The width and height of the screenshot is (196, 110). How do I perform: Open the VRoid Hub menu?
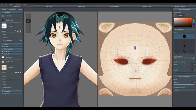point(18,4)
